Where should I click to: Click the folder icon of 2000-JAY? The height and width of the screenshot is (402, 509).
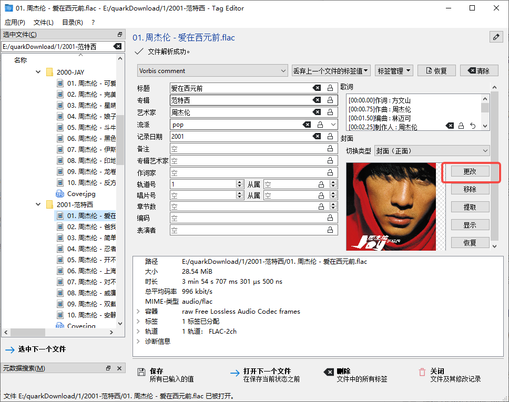(x=49, y=72)
